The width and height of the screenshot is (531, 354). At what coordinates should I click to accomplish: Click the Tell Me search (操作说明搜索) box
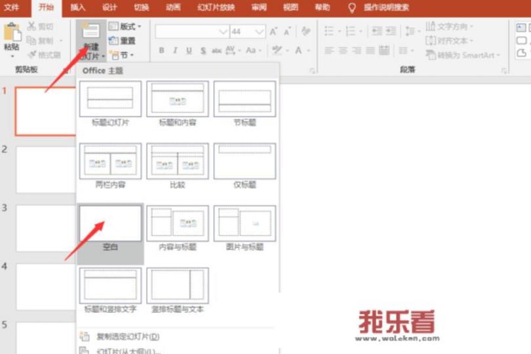386,7
